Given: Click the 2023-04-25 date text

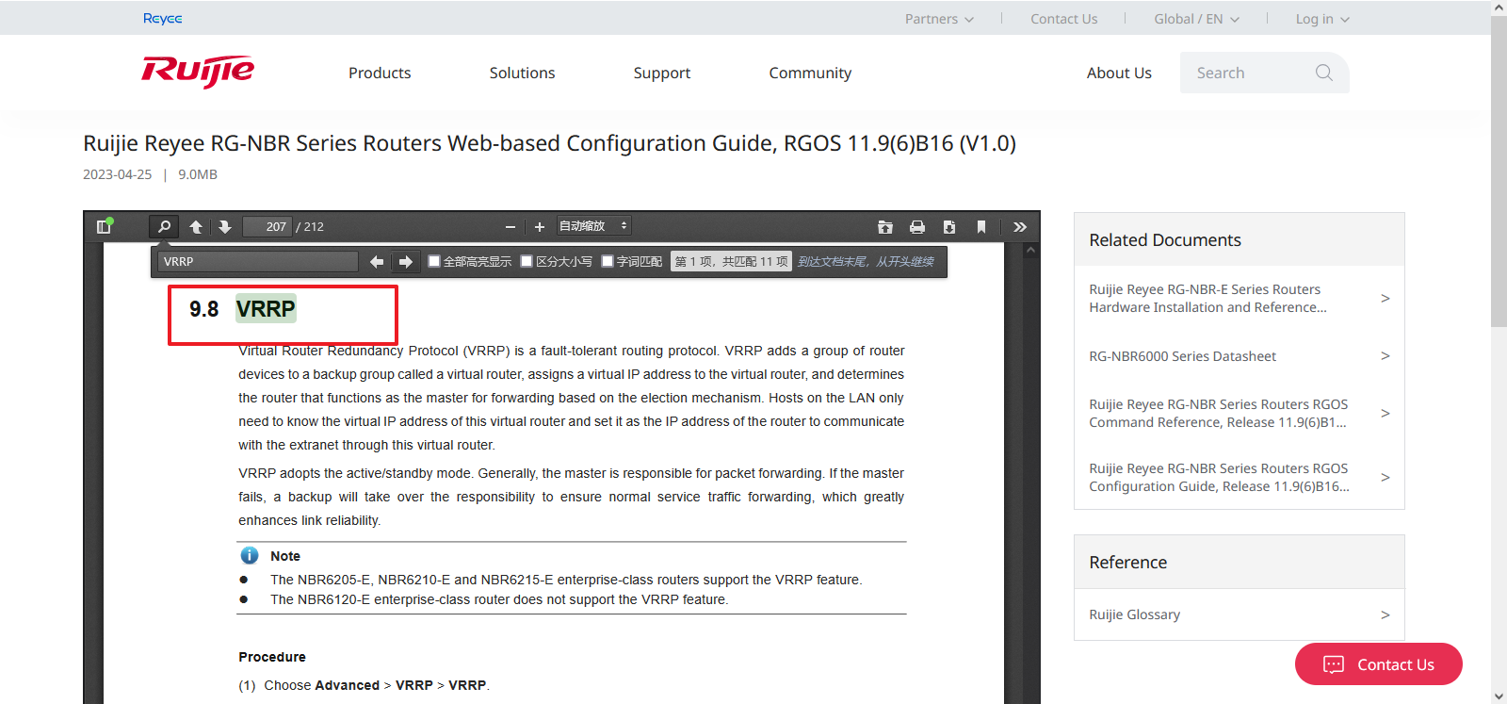Looking at the screenshot, I should coord(117,174).
